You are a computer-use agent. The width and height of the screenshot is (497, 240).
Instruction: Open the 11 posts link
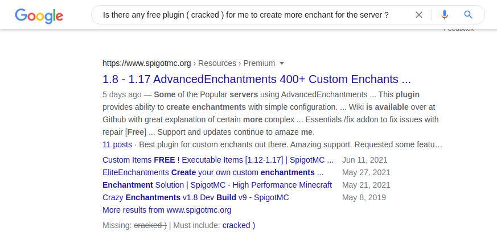[x=117, y=144]
